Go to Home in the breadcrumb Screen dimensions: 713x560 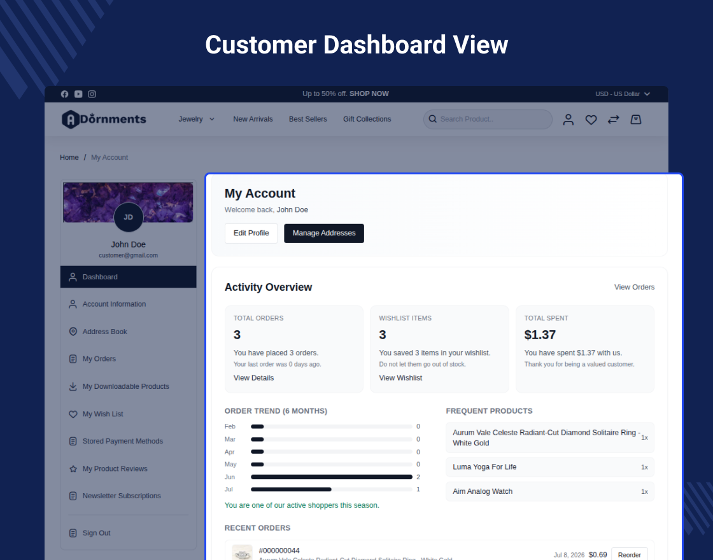(x=69, y=157)
